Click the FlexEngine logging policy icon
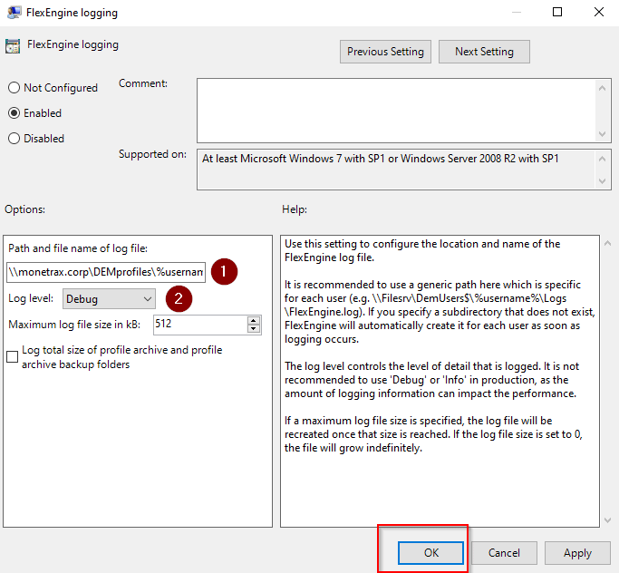Image resolution: width=619 pixels, height=573 pixels. [x=13, y=45]
